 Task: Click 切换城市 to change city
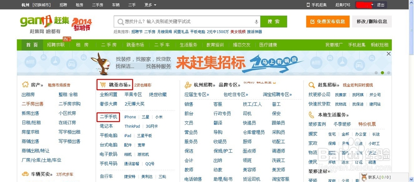tap(42, 5)
